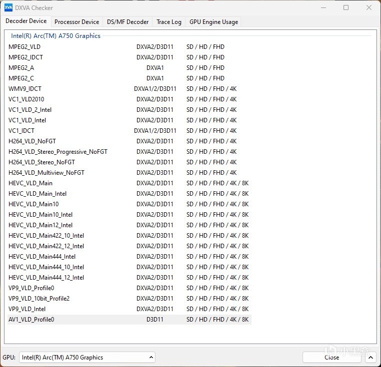Select the HEVC_VLD_Main422_12_Intel row
The image size is (381, 367).
coord(129,246)
